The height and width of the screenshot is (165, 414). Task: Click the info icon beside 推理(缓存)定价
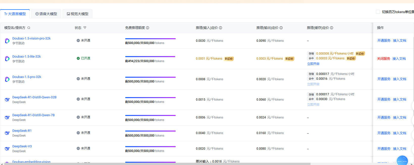click(x=331, y=28)
